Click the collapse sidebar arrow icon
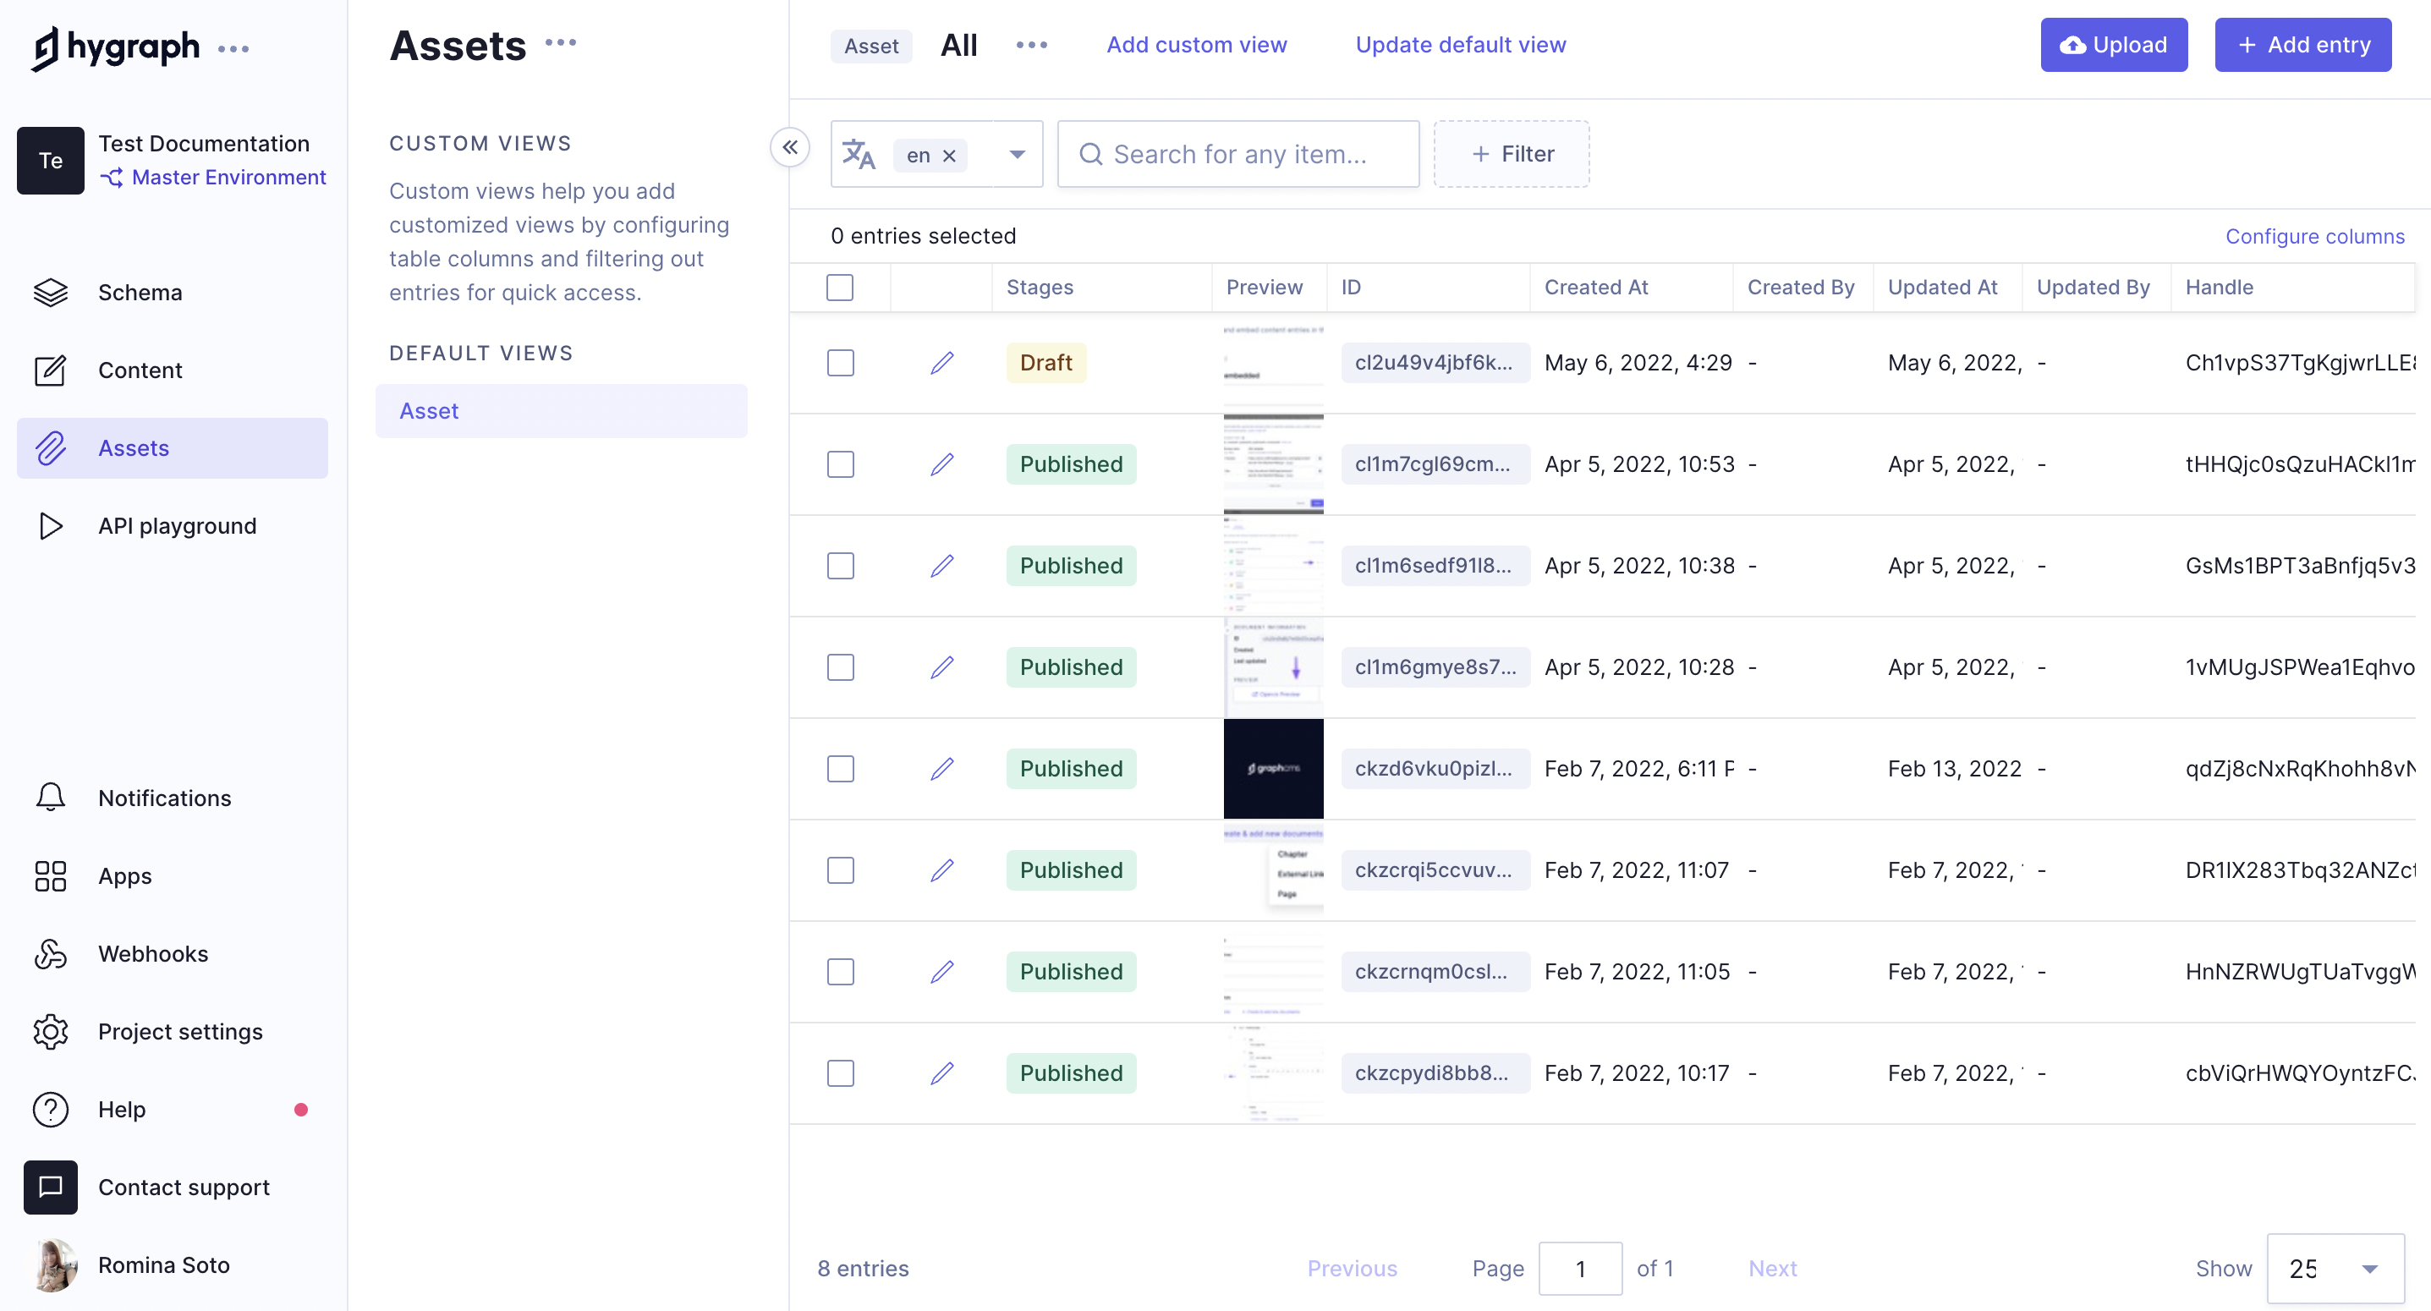Screen dimensions: 2431x1311 (x=789, y=147)
